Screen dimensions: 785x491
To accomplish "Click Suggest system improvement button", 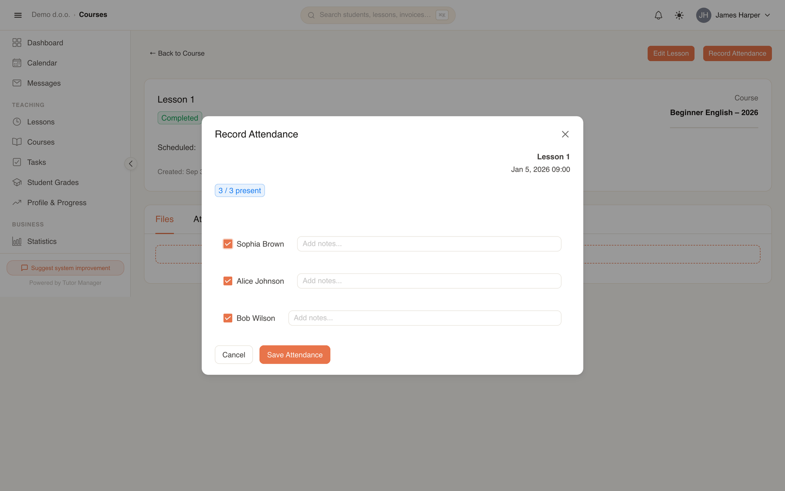I will click(65, 268).
